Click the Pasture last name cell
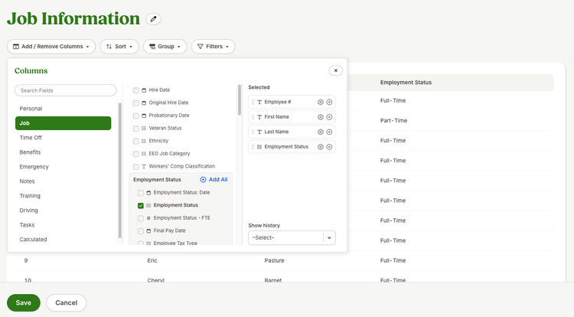Image resolution: width=574 pixels, height=317 pixels. 274,260
